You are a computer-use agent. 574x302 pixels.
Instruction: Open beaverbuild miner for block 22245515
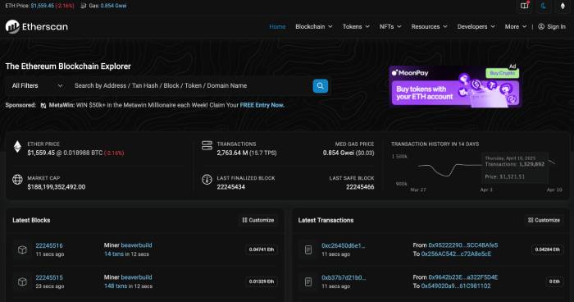point(136,277)
